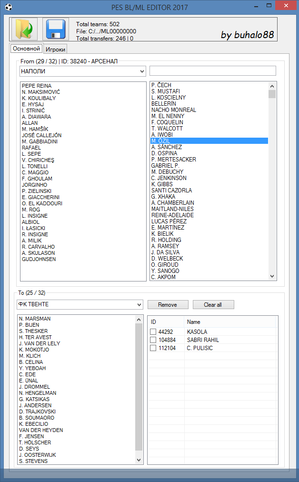Select L. KOSCIELNY player

pos(169,98)
